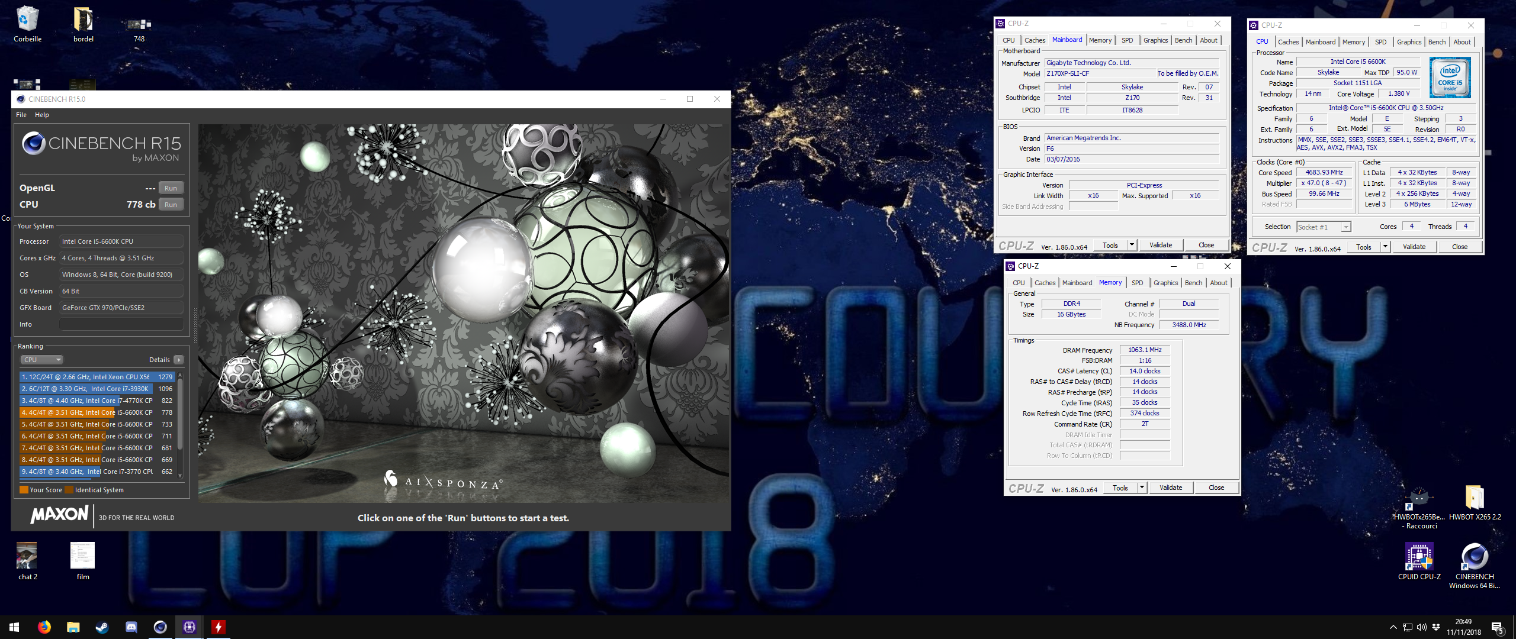This screenshot has height=639, width=1516.
Task: Select ranking row 3 i7-4770K 822
Action: [97, 401]
